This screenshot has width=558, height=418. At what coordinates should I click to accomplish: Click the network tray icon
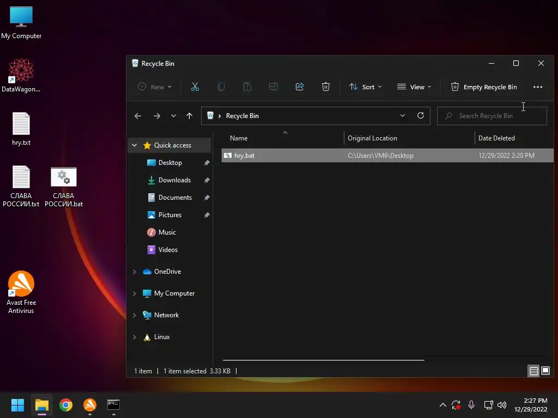pyautogui.click(x=488, y=405)
